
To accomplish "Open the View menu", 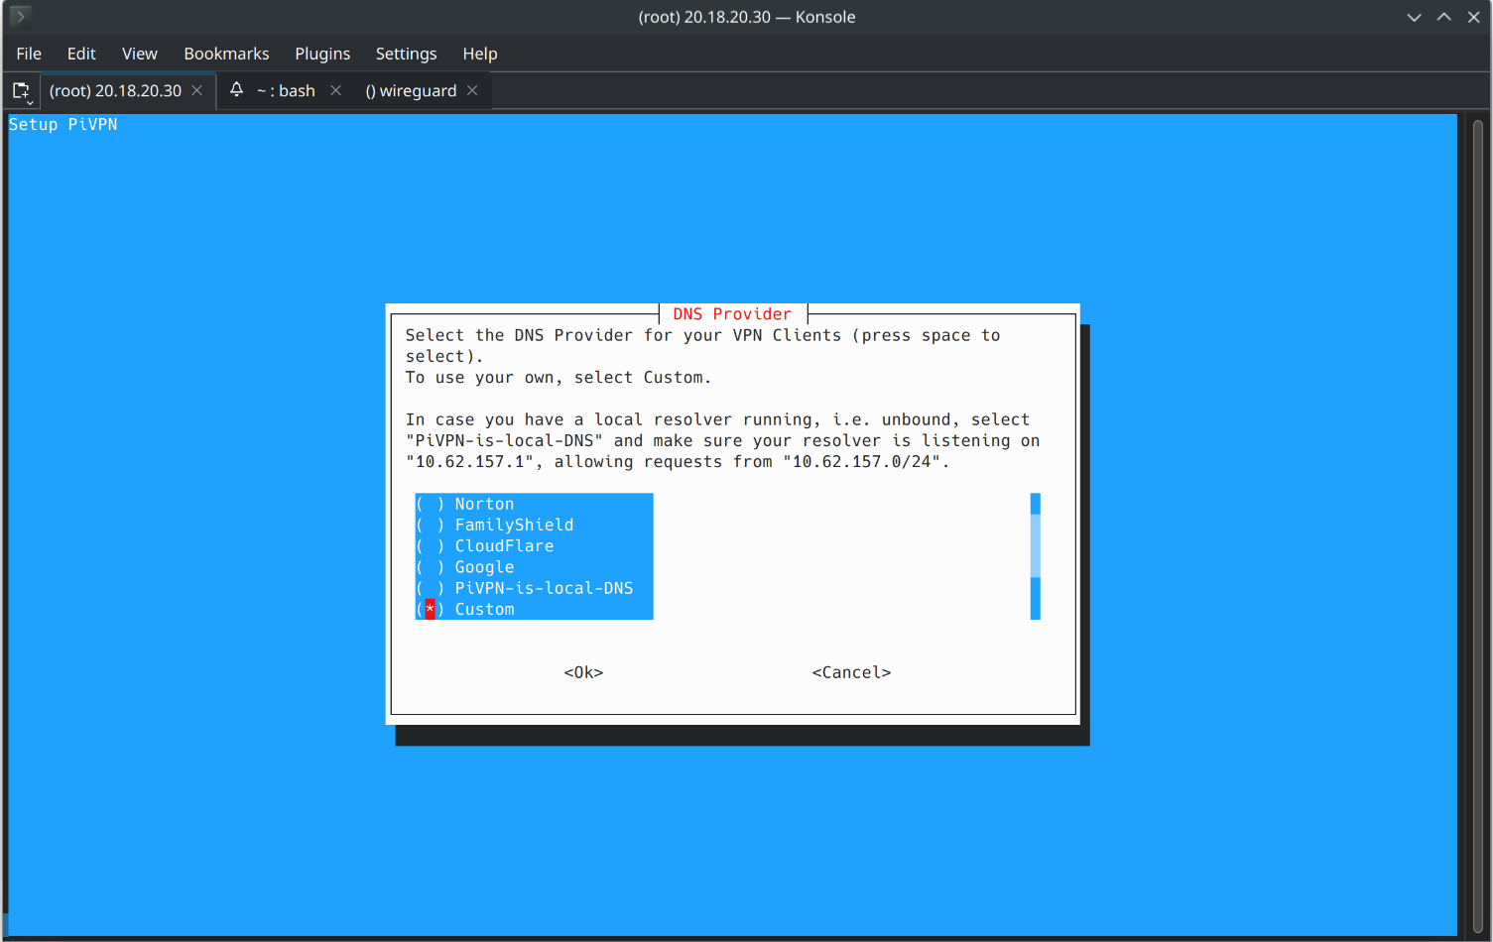I will click(140, 54).
